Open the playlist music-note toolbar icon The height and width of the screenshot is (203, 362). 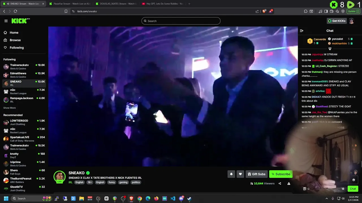tap(320, 11)
